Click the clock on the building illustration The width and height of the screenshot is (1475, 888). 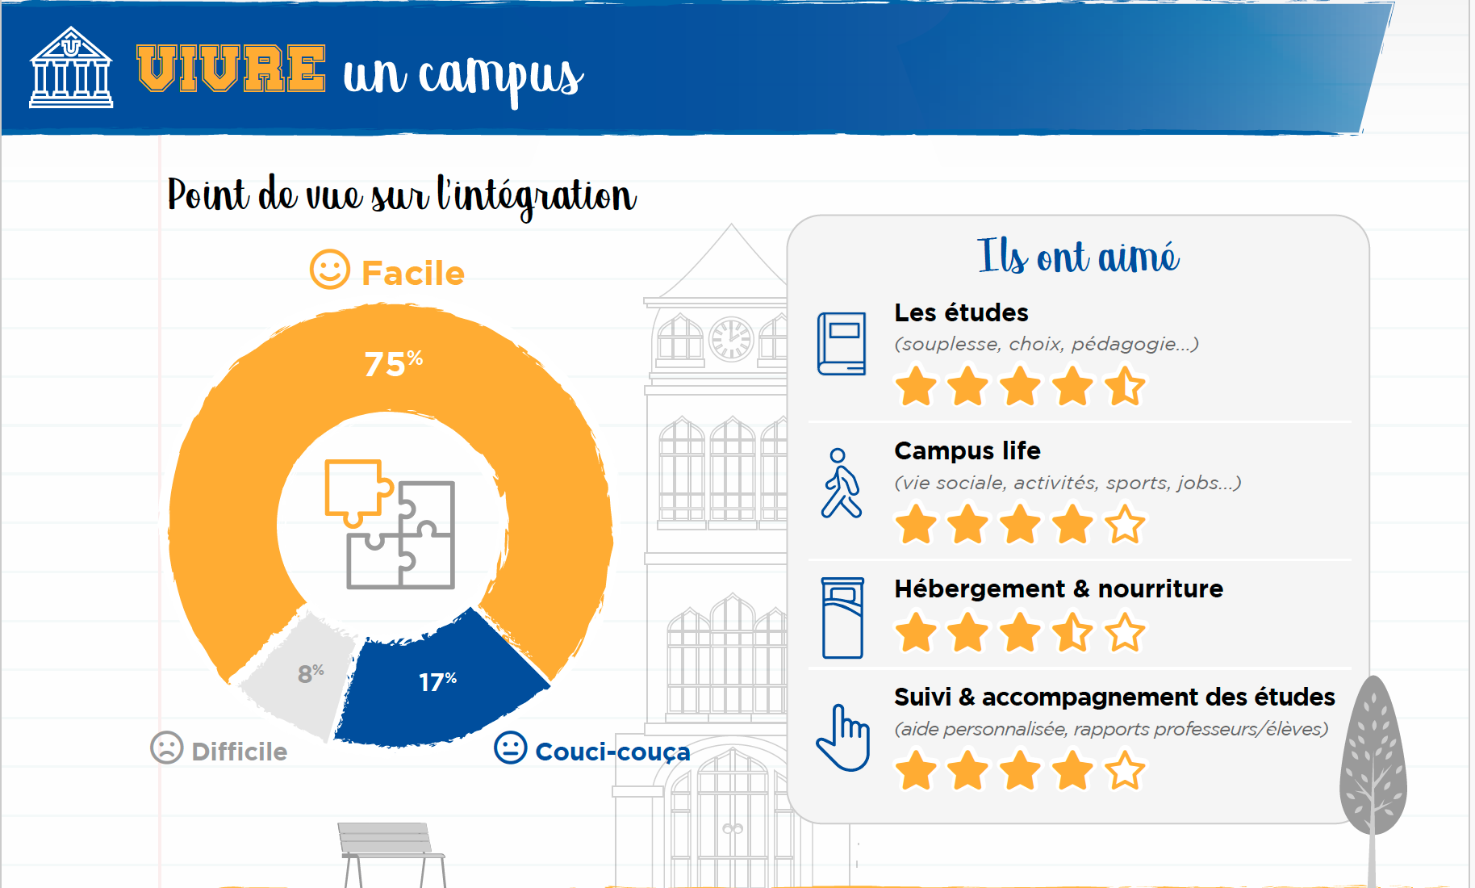tap(731, 339)
